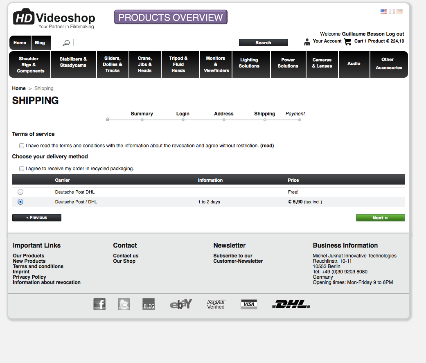The width and height of the screenshot is (426, 363).
Task: Open Our Products footer link
Action: [28, 256]
